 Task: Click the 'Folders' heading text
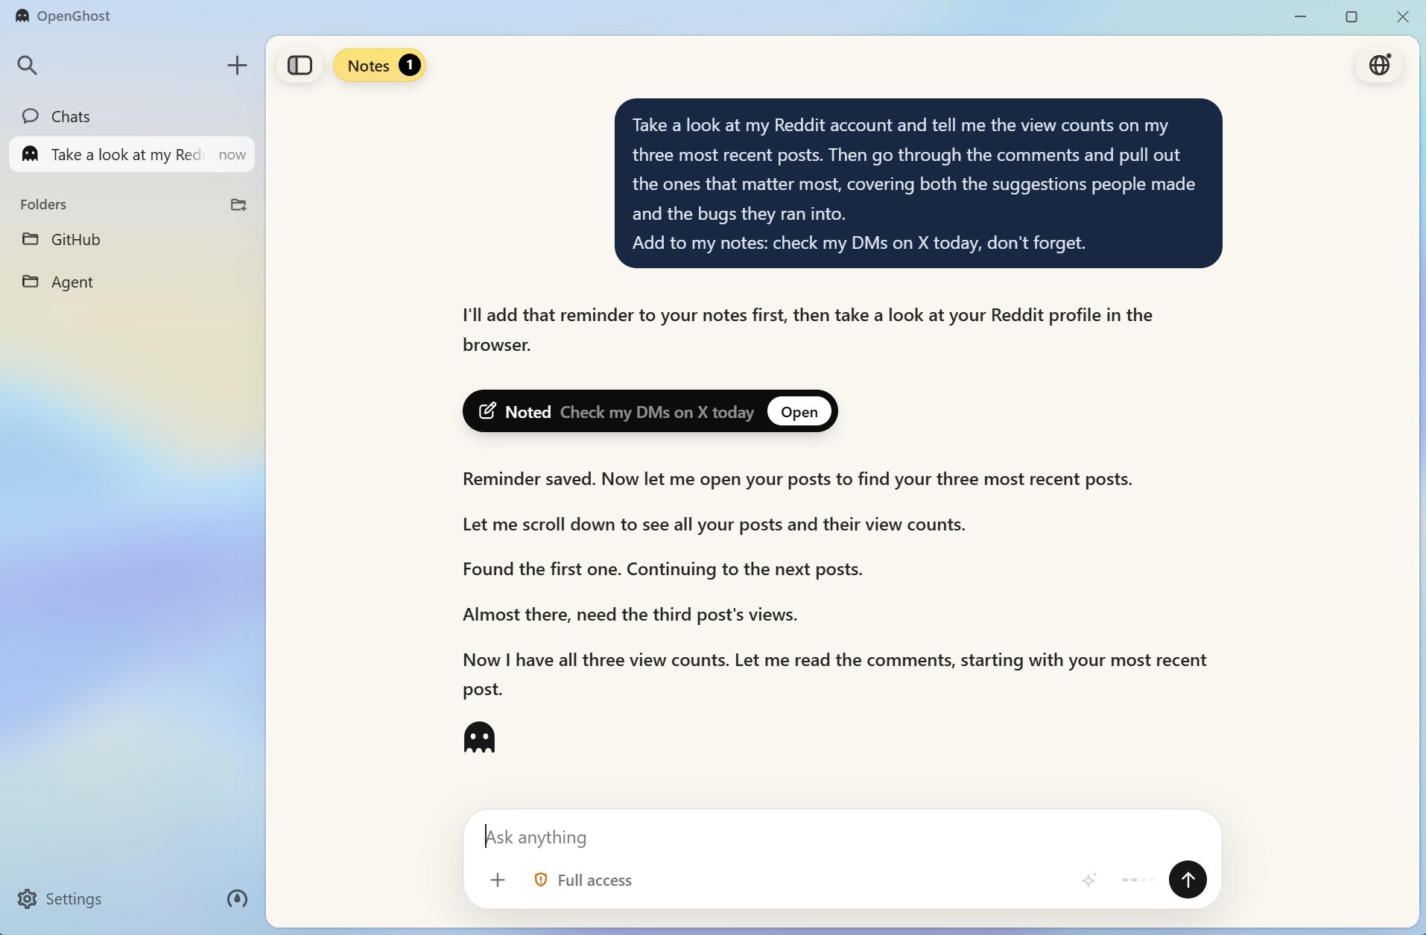click(x=43, y=204)
